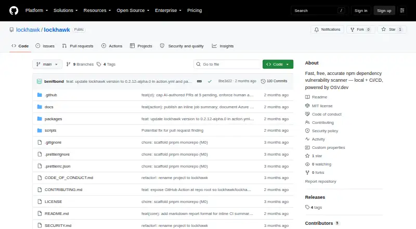Click the green commit status checkmark
416x229 pixels.
click(x=210, y=81)
